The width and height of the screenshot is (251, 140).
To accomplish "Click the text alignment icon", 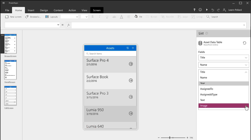I will (x=129, y=17).
